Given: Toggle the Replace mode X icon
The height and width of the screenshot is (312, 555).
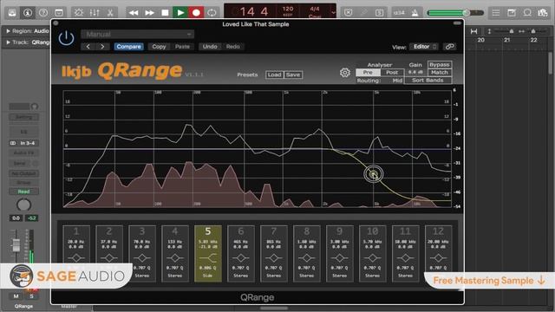Looking at the screenshot, I should [x=349, y=13].
